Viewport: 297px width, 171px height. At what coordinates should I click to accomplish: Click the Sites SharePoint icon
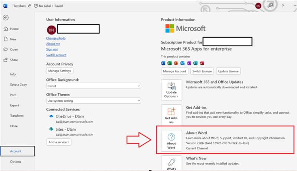click(x=51, y=129)
